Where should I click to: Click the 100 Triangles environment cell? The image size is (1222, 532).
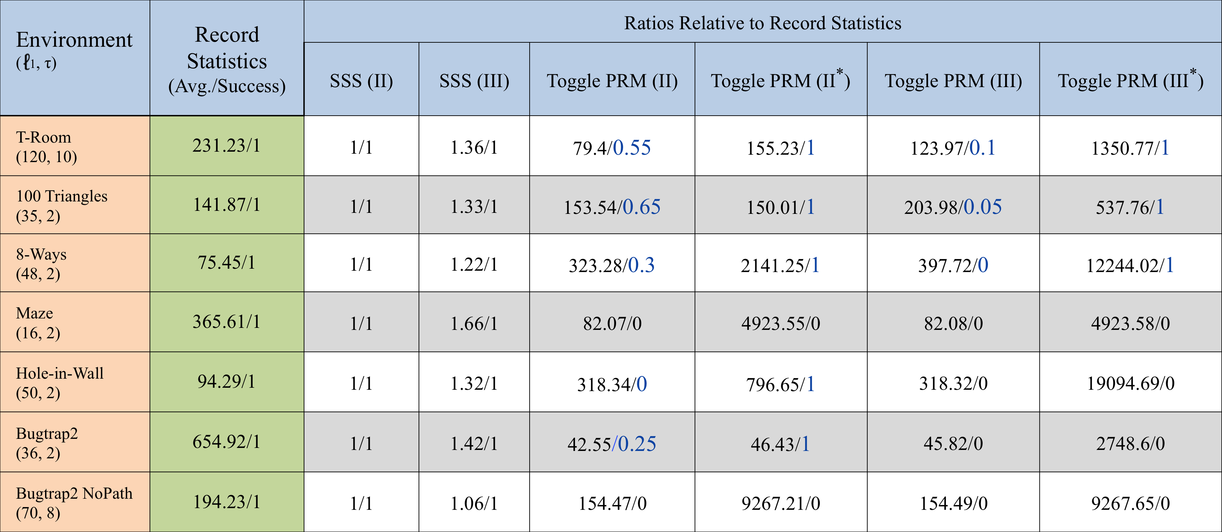pyautogui.click(x=74, y=205)
